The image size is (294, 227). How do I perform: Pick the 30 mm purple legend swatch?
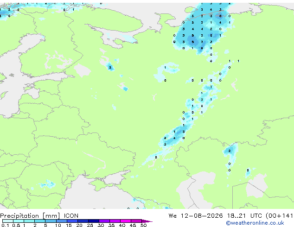104,221
